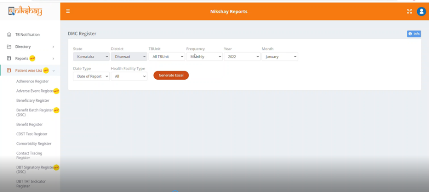Open DBT Signatory Register (DSC)

35,169
